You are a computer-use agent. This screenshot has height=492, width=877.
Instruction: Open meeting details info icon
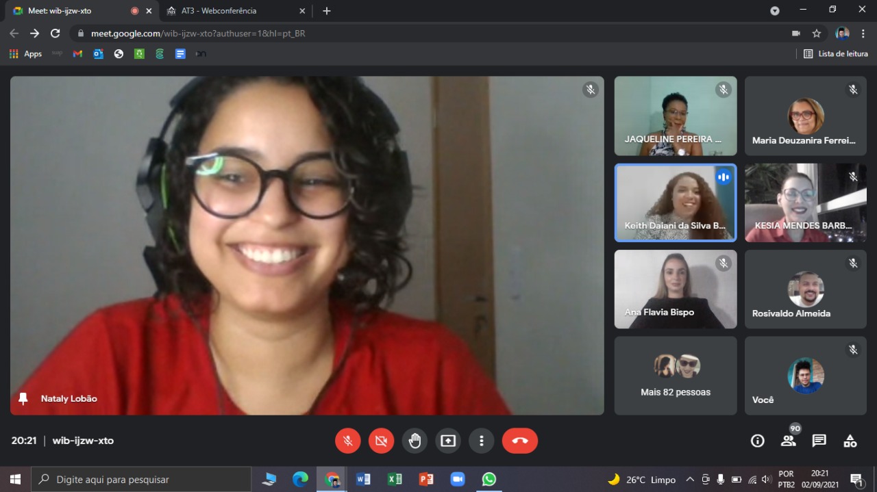tap(757, 441)
